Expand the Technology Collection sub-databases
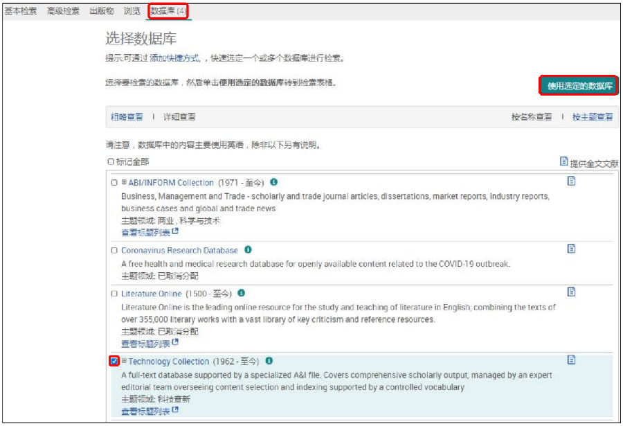The image size is (623, 426). pos(124,361)
